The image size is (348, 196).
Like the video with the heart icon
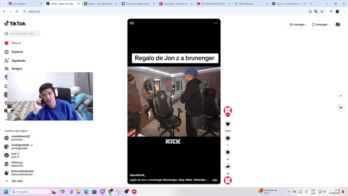click(x=228, y=124)
